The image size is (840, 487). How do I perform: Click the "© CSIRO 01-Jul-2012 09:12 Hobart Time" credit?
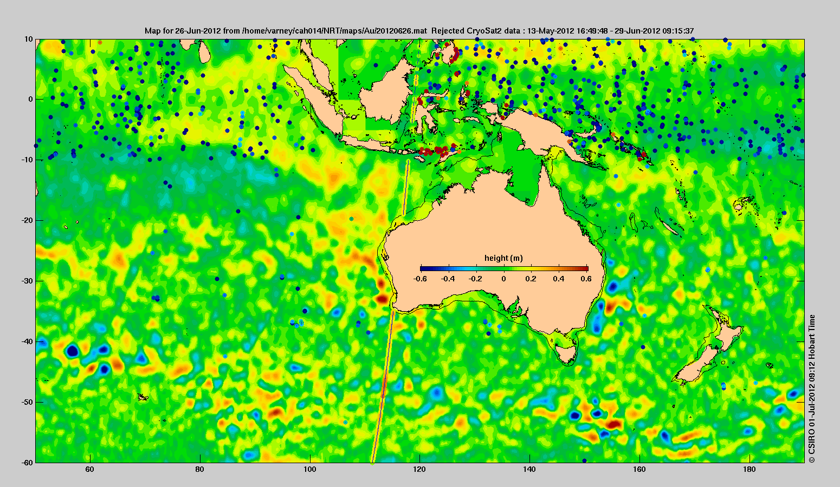(x=812, y=389)
